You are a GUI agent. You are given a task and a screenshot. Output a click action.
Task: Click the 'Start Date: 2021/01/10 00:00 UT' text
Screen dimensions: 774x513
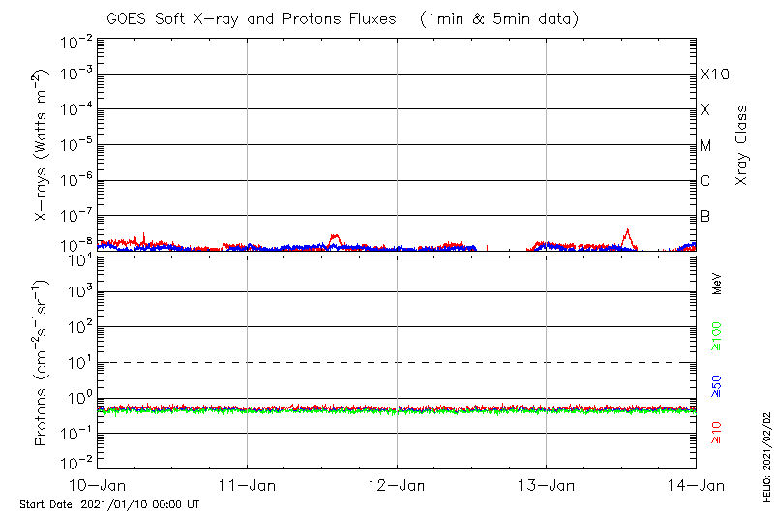click(x=108, y=504)
